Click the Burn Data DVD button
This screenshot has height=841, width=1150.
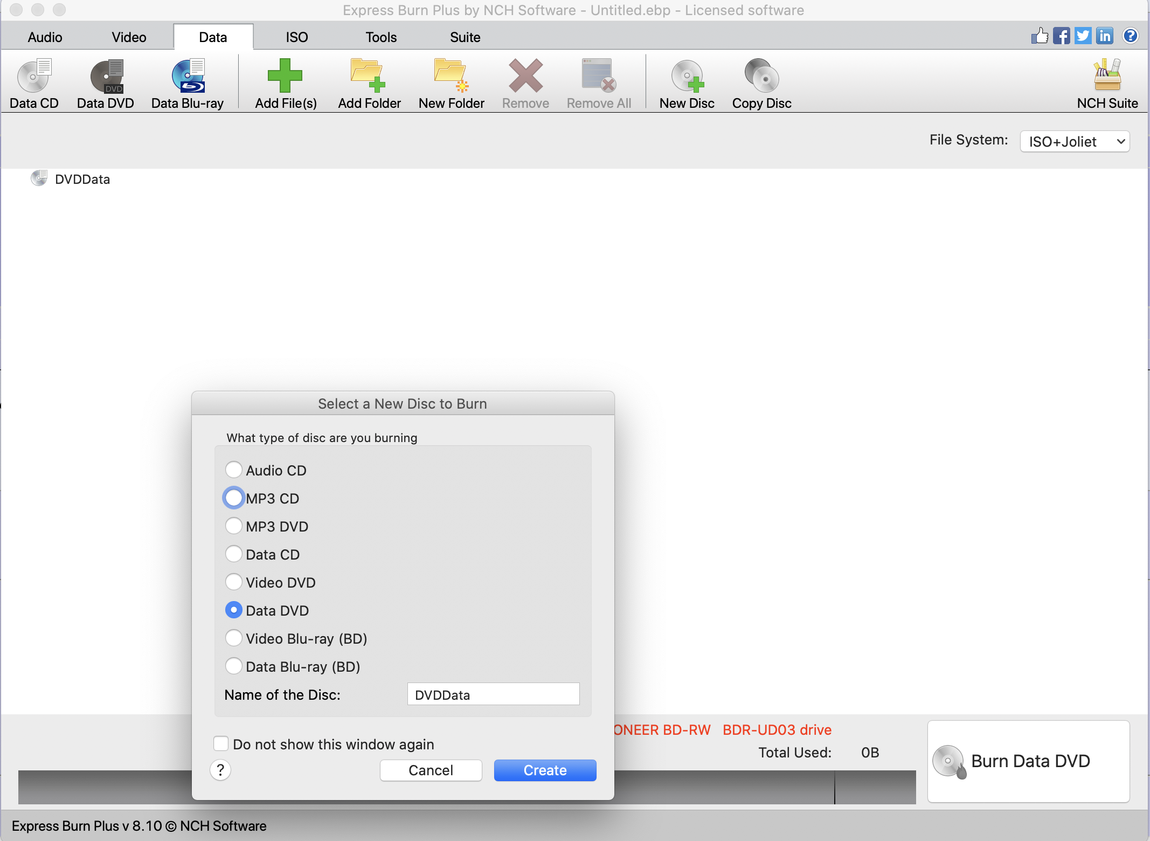click(x=1028, y=761)
